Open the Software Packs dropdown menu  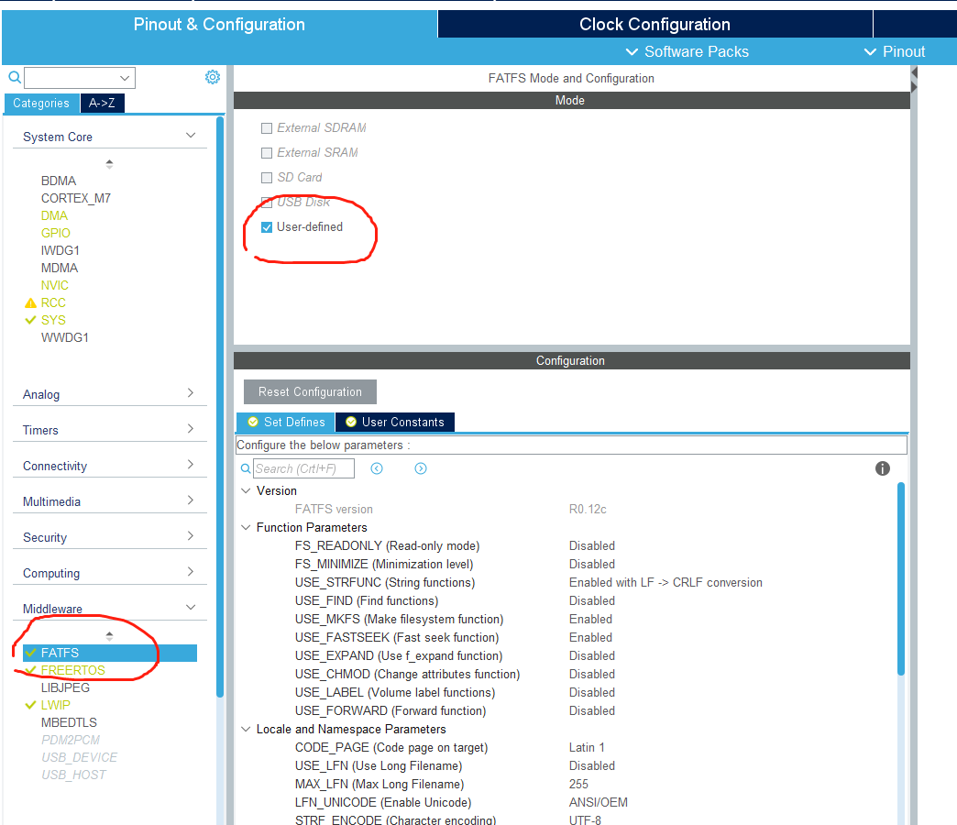pos(687,52)
